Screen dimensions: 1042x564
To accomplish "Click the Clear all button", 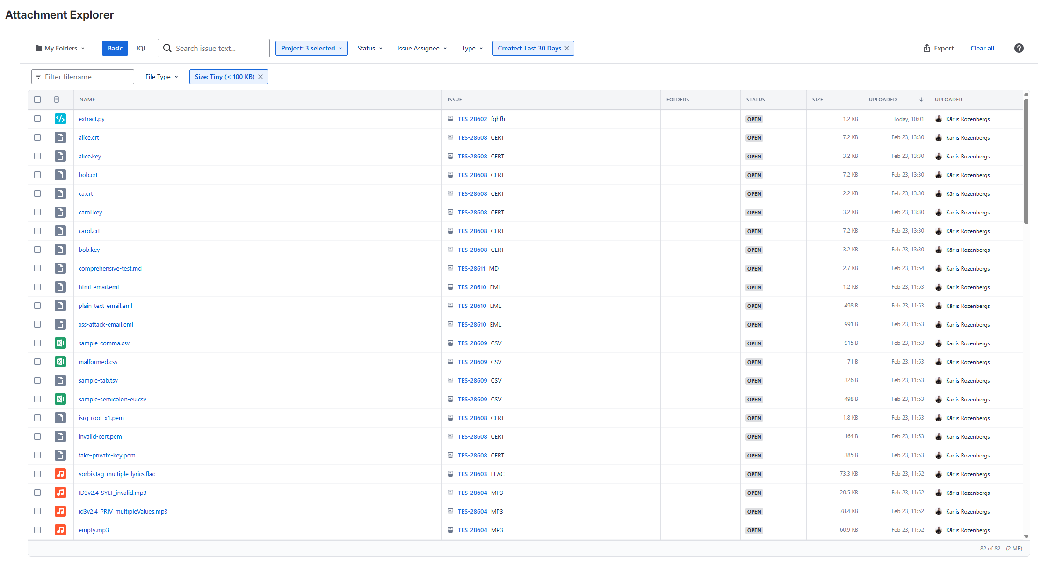I will (982, 48).
